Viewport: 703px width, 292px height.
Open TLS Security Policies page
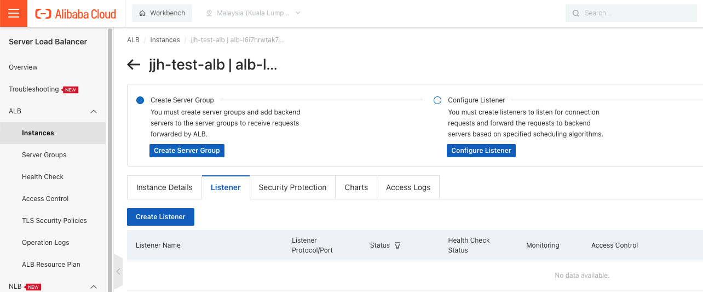54,221
